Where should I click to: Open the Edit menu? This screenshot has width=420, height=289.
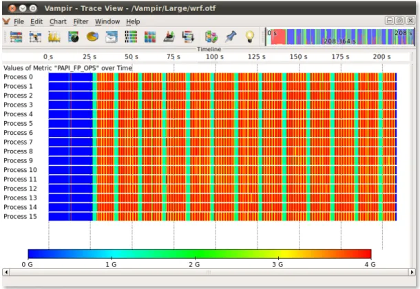click(36, 21)
